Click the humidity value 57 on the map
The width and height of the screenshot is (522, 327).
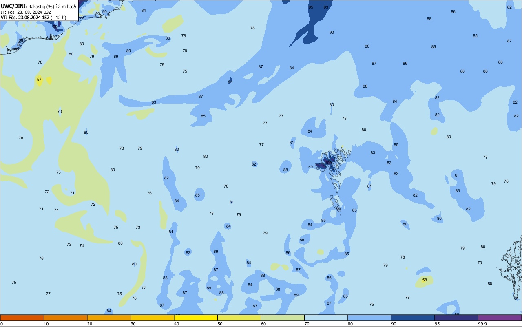pos(39,79)
